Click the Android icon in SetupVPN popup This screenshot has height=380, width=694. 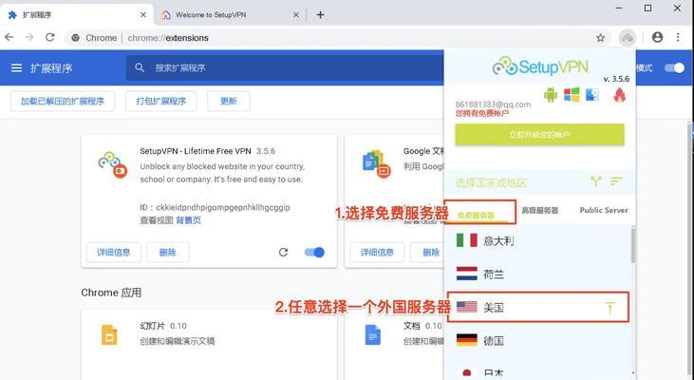point(550,95)
